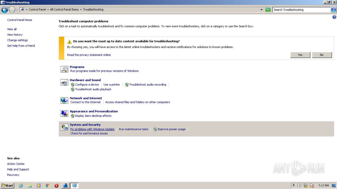This screenshot has height=189, width=337.
Task: Click the search magnifier icon
Action: click(334, 10)
